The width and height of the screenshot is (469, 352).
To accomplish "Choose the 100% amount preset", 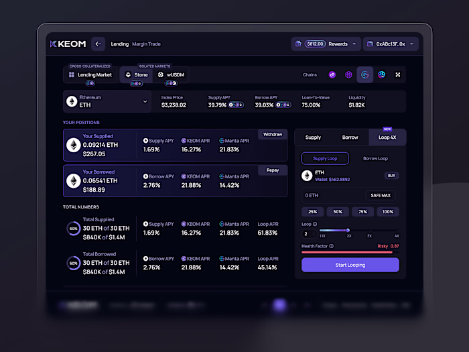I will [388, 212].
